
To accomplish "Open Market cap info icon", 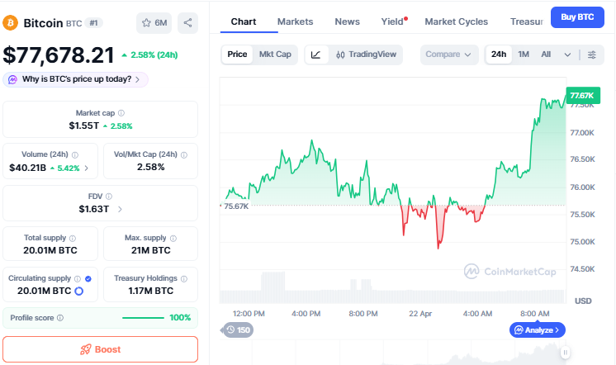I will [x=121, y=113].
